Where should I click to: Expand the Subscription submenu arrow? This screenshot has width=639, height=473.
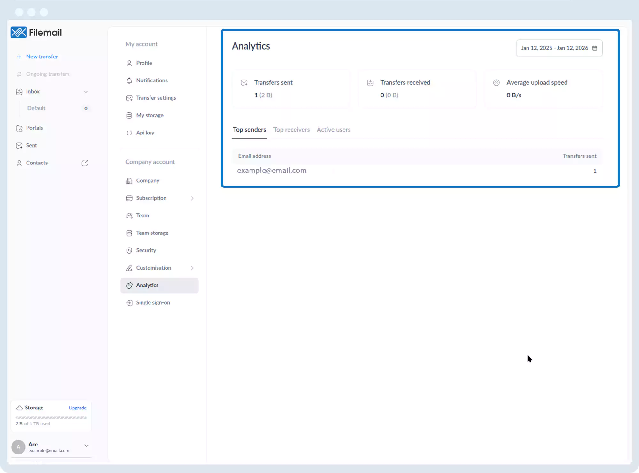192,198
